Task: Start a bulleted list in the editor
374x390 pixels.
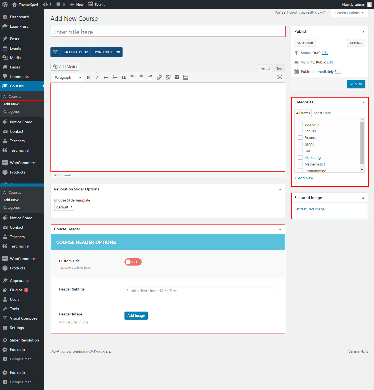Action: click(x=106, y=78)
